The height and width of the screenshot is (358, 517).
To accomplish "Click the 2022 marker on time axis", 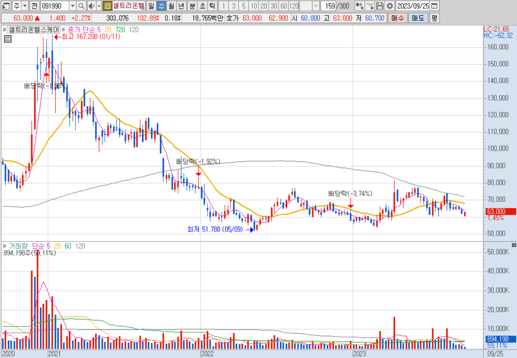I will point(208,354).
